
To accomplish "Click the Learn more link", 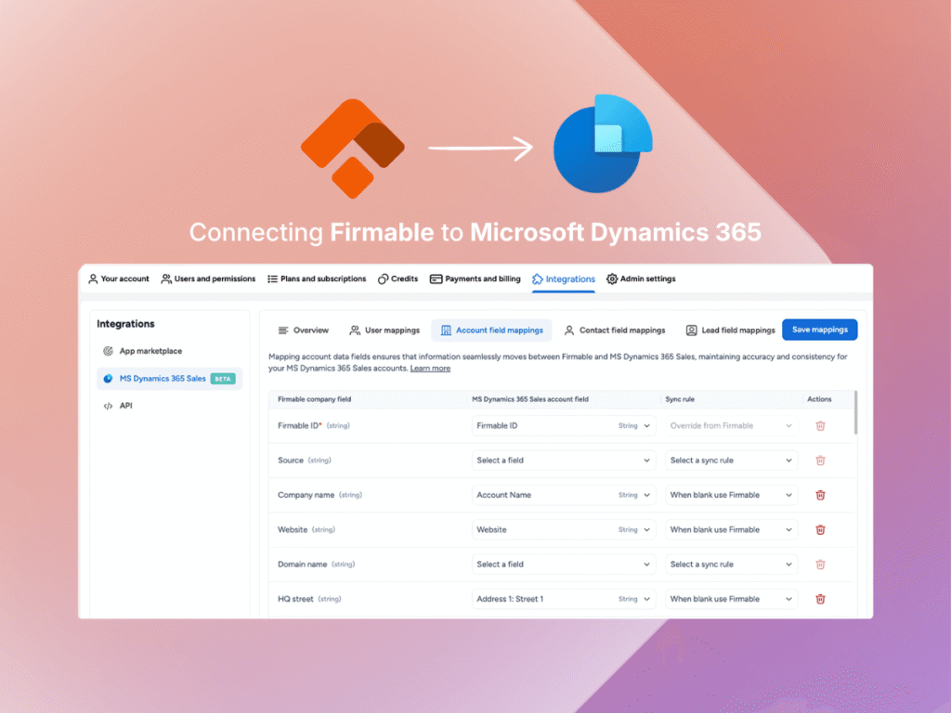I will (429, 368).
